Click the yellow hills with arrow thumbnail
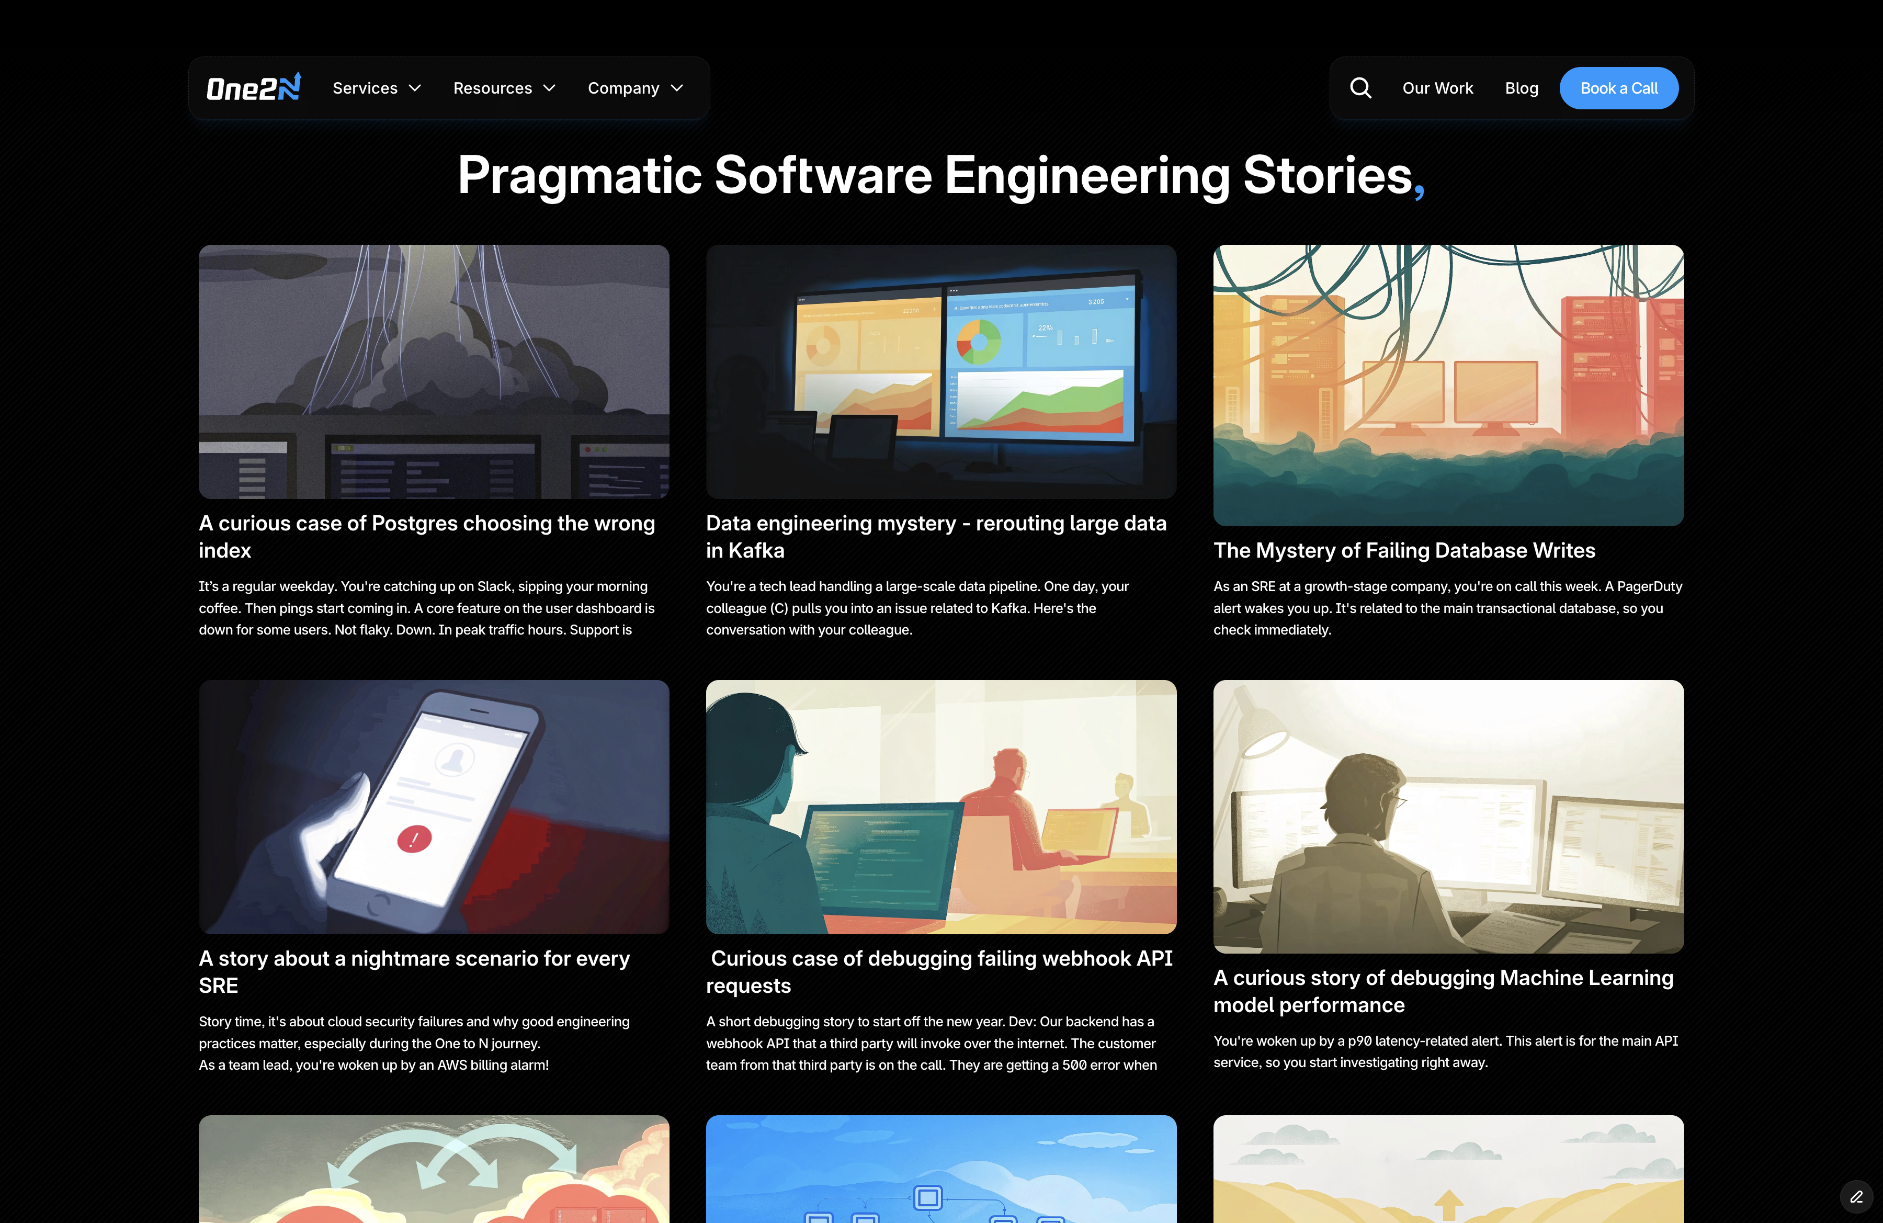This screenshot has height=1223, width=1883. [x=1449, y=1169]
